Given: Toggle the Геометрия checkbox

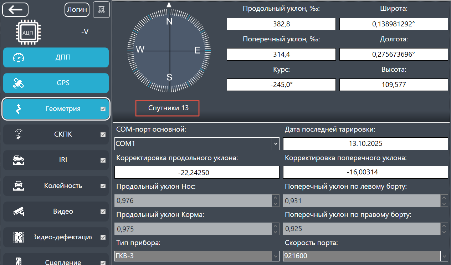Looking at the screenshot, I should [103, 109].
